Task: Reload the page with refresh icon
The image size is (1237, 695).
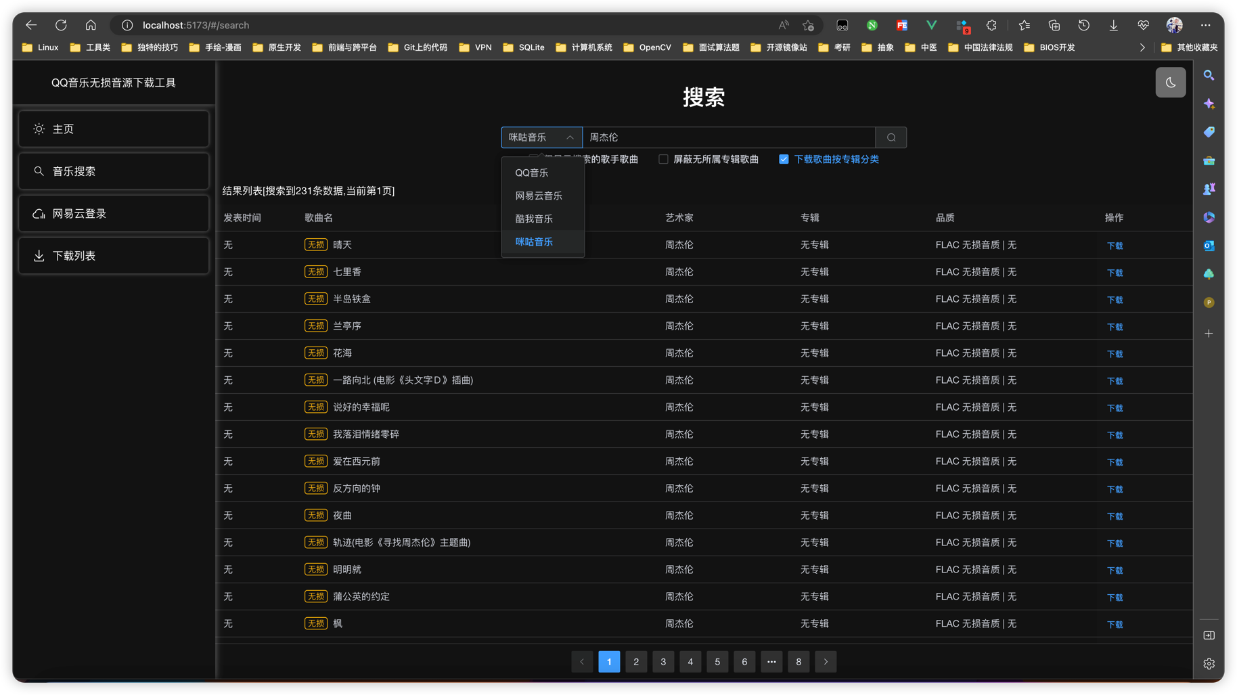Action: [x=61, y=25]
